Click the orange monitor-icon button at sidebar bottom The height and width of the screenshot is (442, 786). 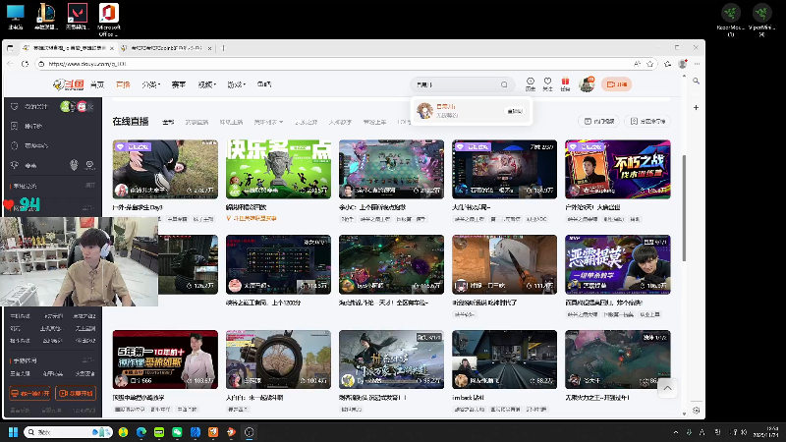click(x=30, y=394)
